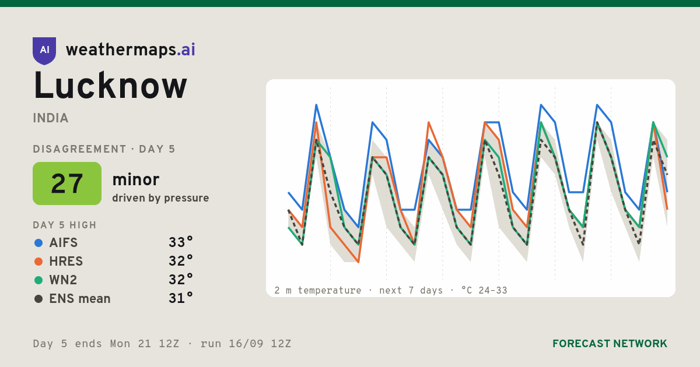Select the HRES model label
Viewport: 700px width, 367px height.
66,261
